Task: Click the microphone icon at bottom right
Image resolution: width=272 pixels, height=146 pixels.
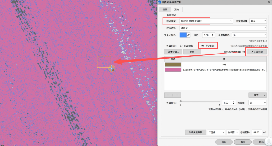Action: pyautogui.click(x=269, y=142)
